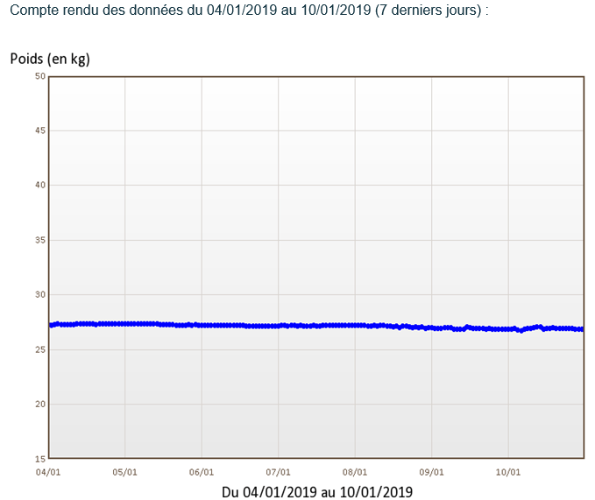Click the 25 kg y-axis label
The image size is (595, 500).
[40, 349]
